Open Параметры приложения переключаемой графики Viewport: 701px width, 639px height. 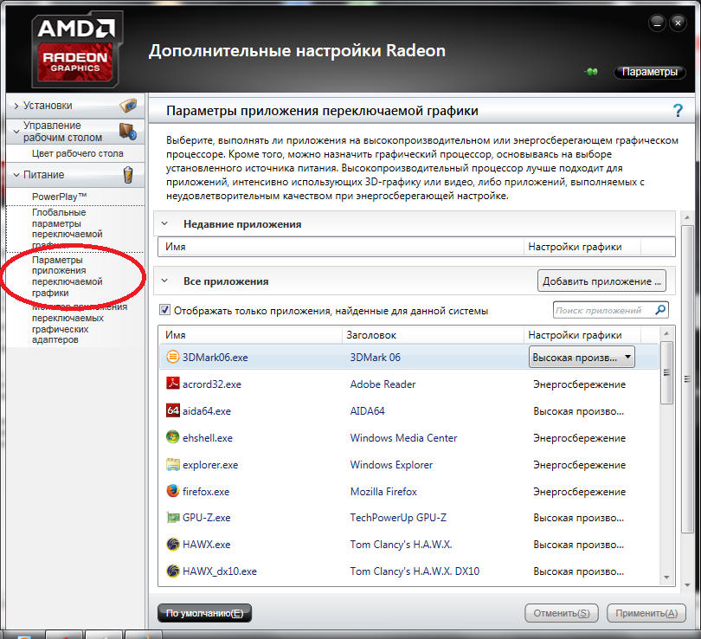(x=67, y=276)
